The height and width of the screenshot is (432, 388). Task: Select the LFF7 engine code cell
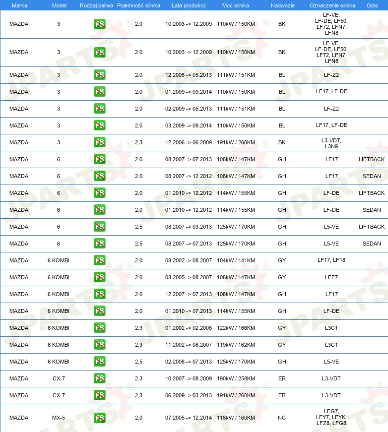[331, 277]
